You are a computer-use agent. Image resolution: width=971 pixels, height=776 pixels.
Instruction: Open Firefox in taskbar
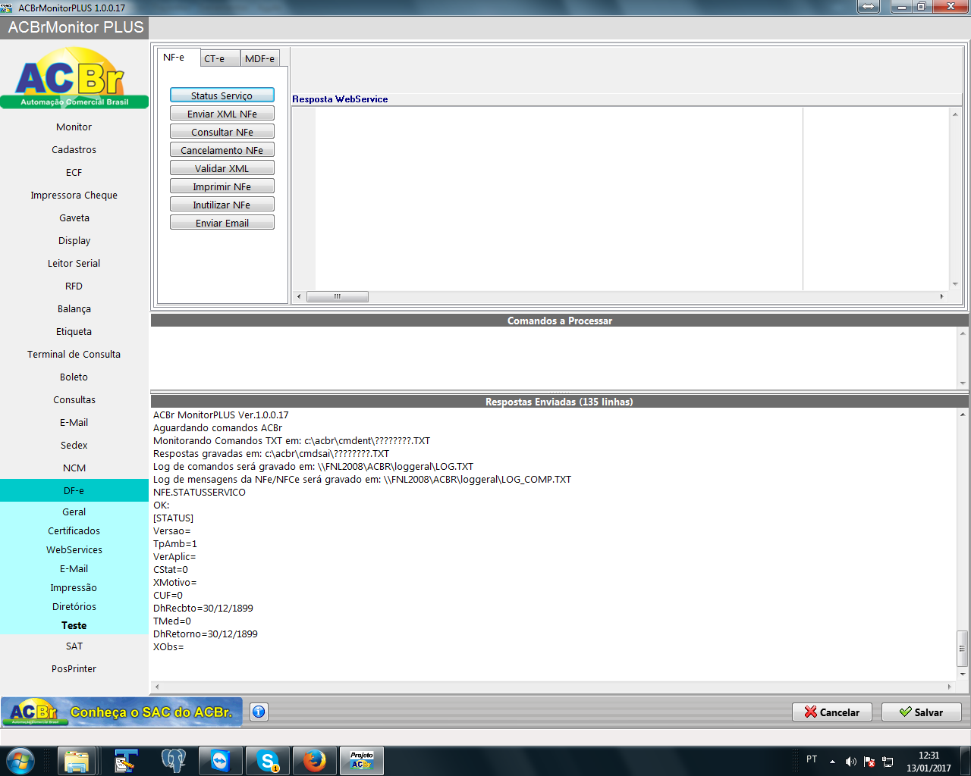314,761
